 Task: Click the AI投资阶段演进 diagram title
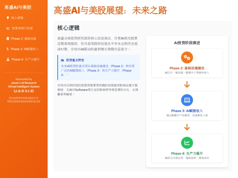pyautogui.click(x=187, y=43)
